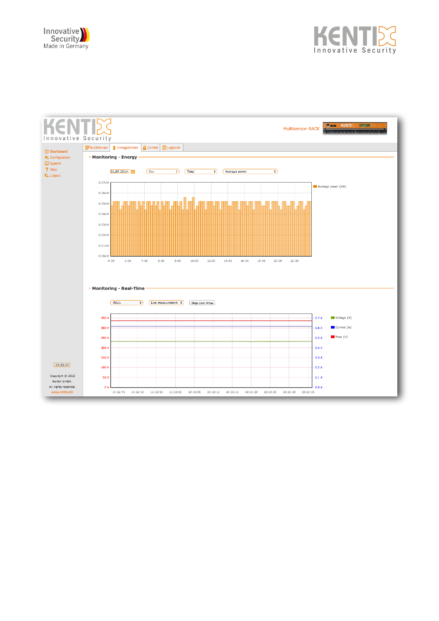The image size is (439, 621).
Task: Click the Average power (kW) legend label
Action: click(332, 187)
